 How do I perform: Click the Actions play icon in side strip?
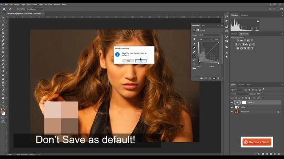pyautogui.click(x=226, y=21)
